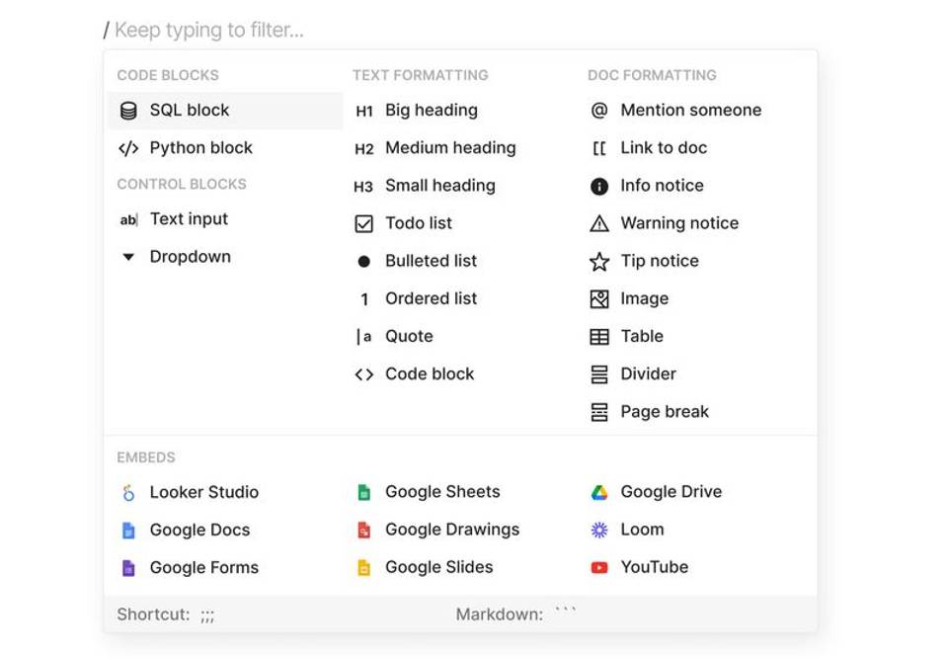
Task: Click the H3 Small heading icon
Action: pos(363,187)
